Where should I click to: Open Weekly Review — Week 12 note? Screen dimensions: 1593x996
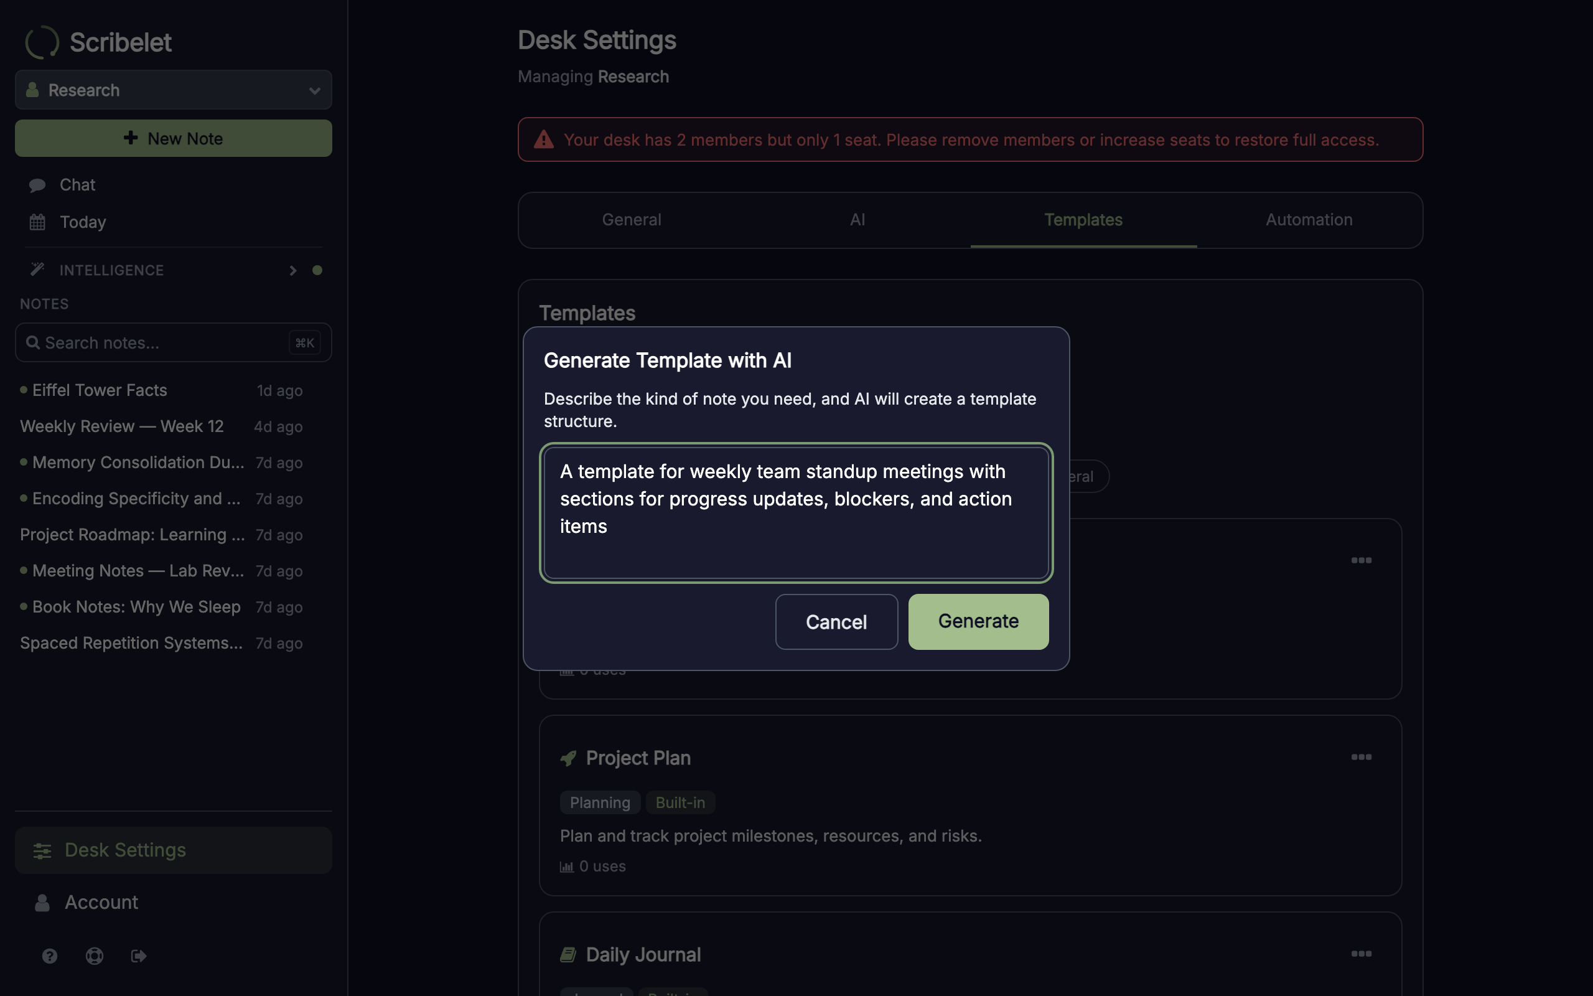point(161,427)
